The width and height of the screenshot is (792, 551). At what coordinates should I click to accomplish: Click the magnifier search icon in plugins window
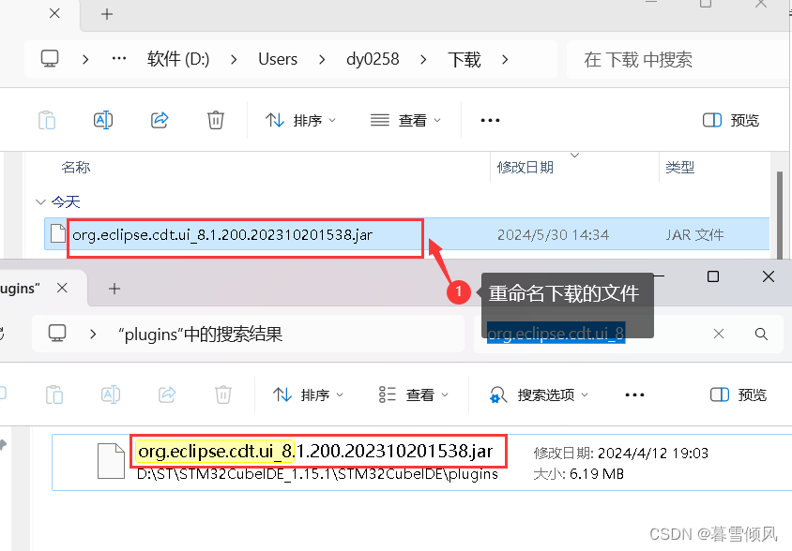point(761,334)
